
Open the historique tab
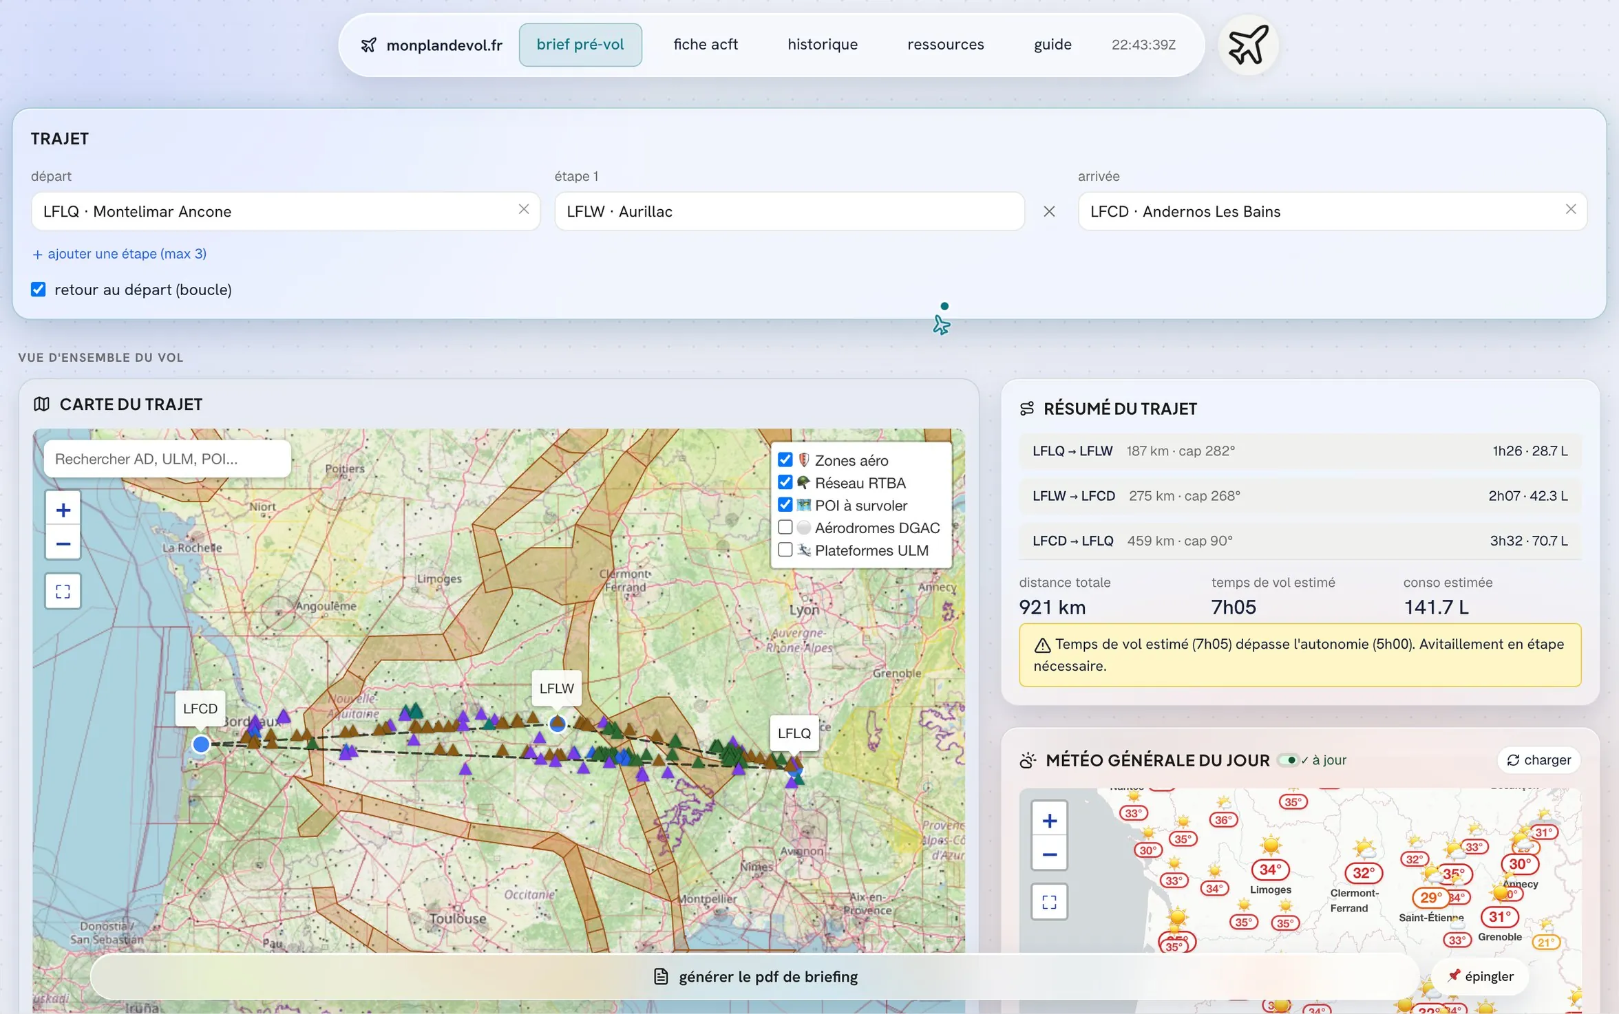pyautogui.click(x=823, y=45)
